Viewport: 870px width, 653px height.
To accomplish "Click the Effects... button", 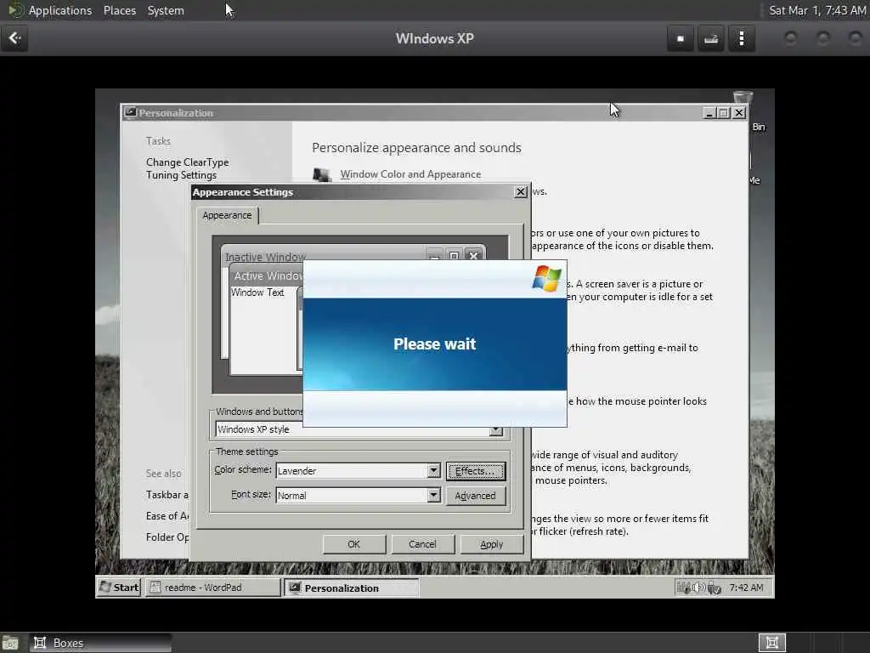I will [x=476, y=471].
